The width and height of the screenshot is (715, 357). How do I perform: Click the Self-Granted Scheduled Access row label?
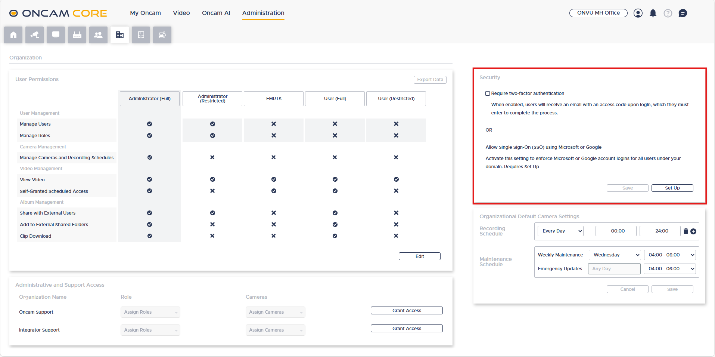pos(54,191)
